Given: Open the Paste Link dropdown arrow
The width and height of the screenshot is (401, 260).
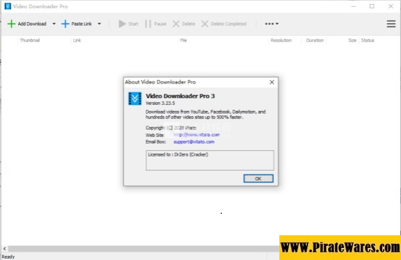Looking at the screenshot, I should [x=99, y=24].
